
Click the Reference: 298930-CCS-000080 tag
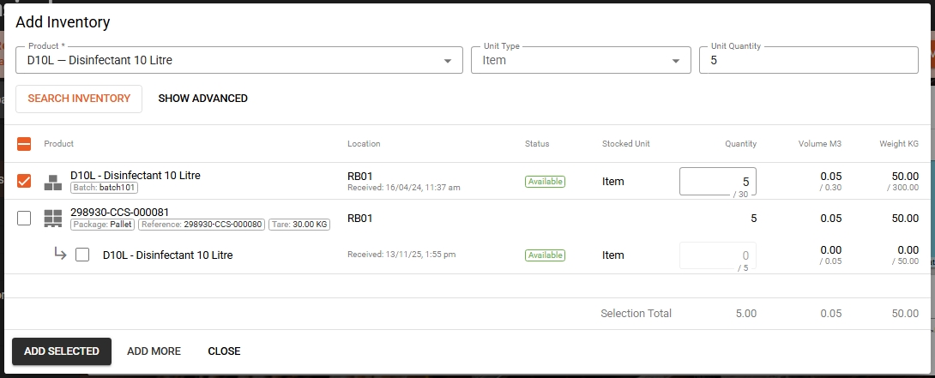[x=202, y=225]
